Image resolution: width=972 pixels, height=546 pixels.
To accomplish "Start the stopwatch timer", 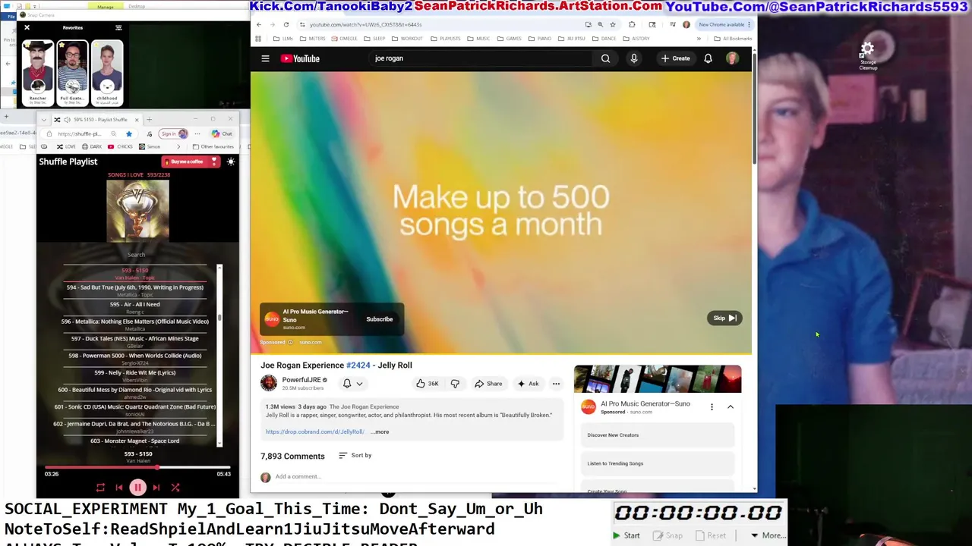I will (626, 535).
